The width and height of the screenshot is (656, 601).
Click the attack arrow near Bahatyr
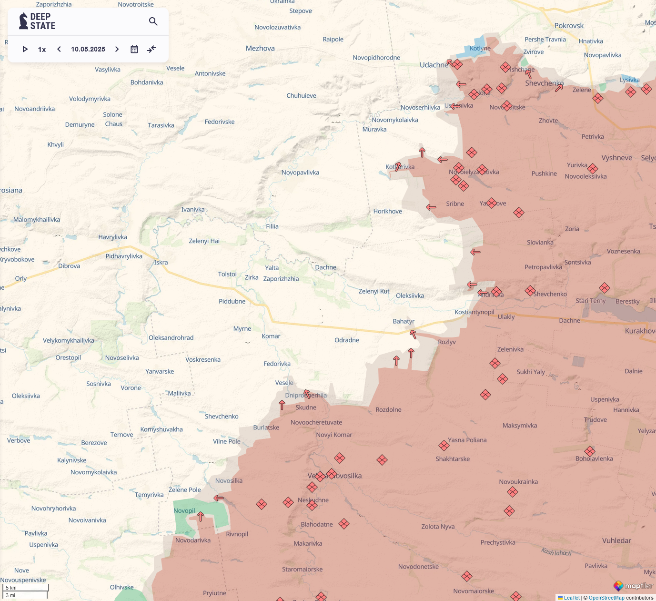tap(413, 334)
